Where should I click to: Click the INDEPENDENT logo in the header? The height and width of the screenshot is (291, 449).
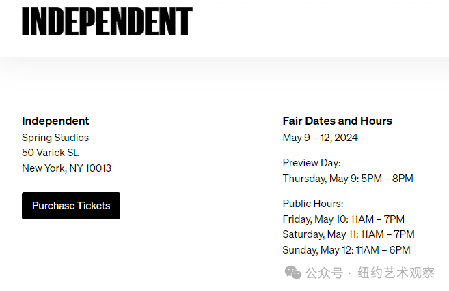pyautogui.click(x=107, y=22)
